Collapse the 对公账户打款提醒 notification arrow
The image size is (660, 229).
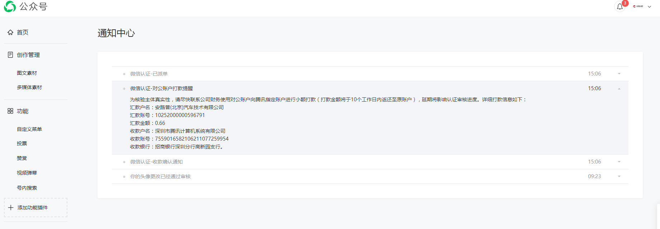point(619,89)
